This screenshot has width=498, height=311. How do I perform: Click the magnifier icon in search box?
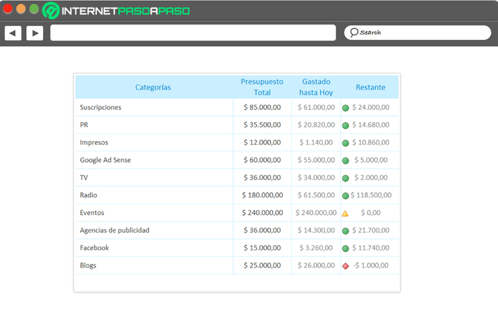click(x=354, y=32)
